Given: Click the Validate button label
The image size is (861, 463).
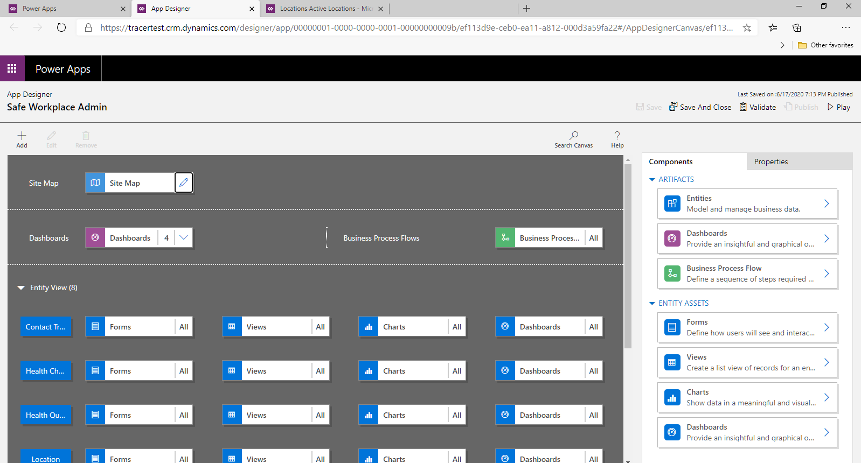Looking at the screenshot, I should click(x=763, y=107).
